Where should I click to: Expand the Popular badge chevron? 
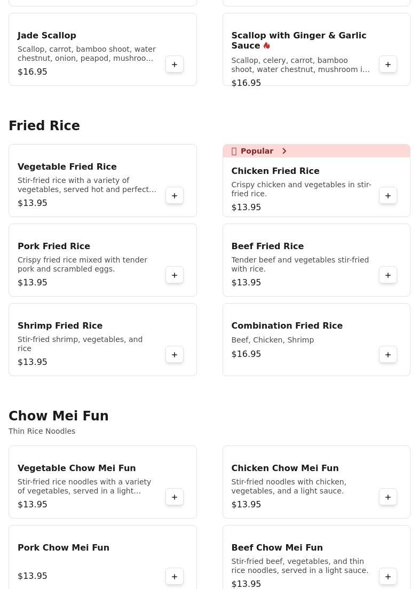click(284, 152)
